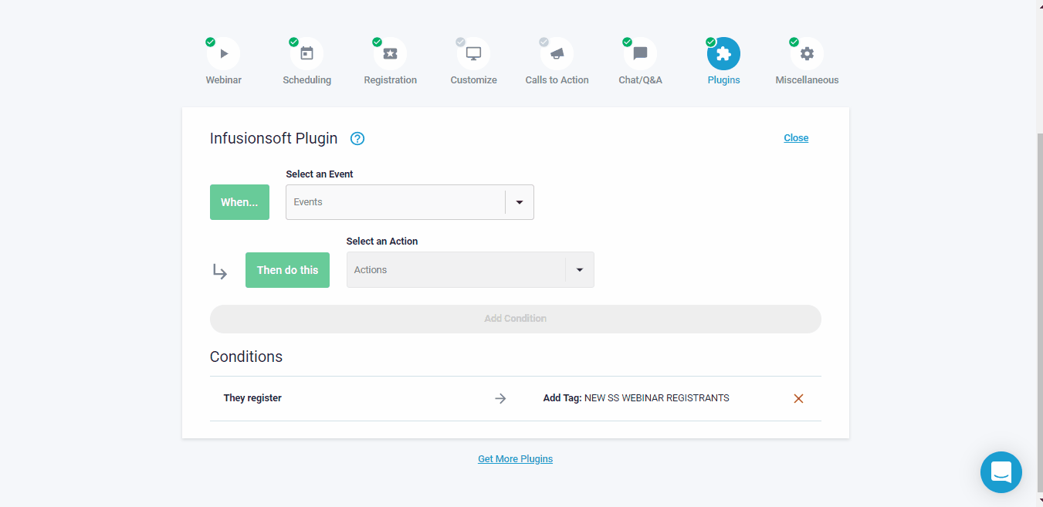The height and width of the screenshot is (507, 1043).
Task: Click the They register condition text
Action: (x=252, y=398)
